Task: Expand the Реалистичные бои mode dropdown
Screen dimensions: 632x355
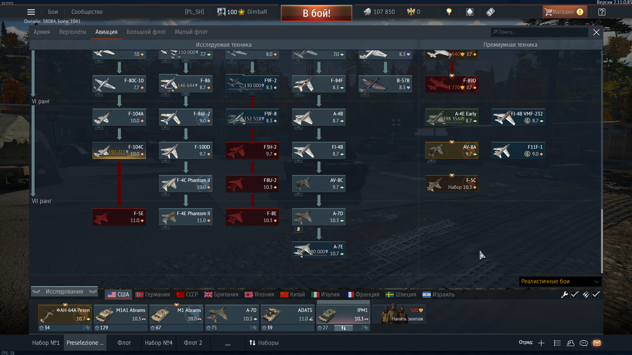Action: (560, 281)
